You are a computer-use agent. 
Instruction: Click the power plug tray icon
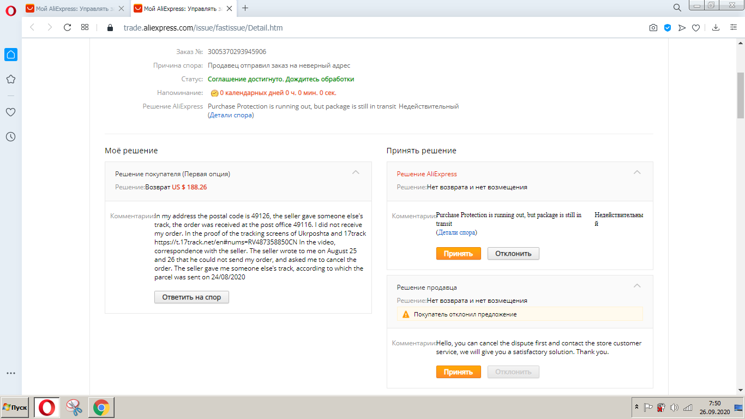[660, 408]
